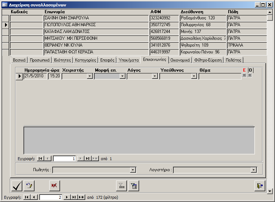Click the undo changes pencil icon

(x=29, y=186)
